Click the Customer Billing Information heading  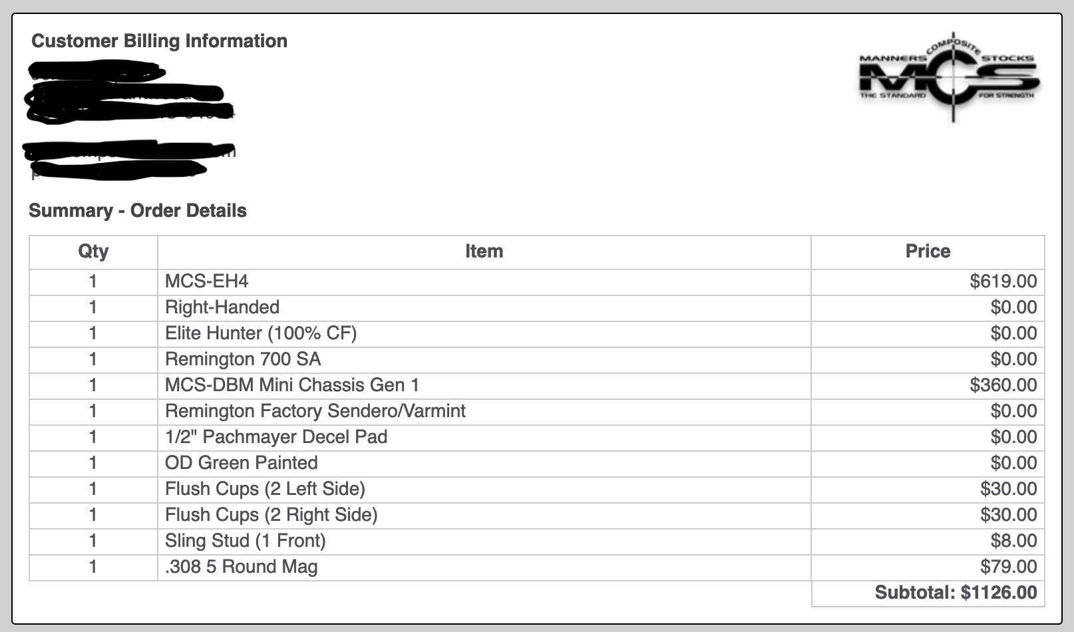point(160,41)
